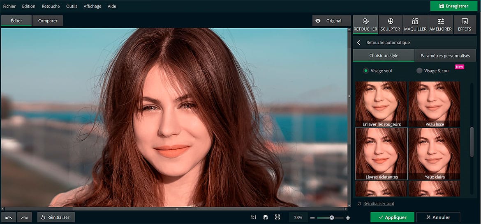Open the Edition menu
481x224 pixels.
pyautogui.click(x=28, y=6)
